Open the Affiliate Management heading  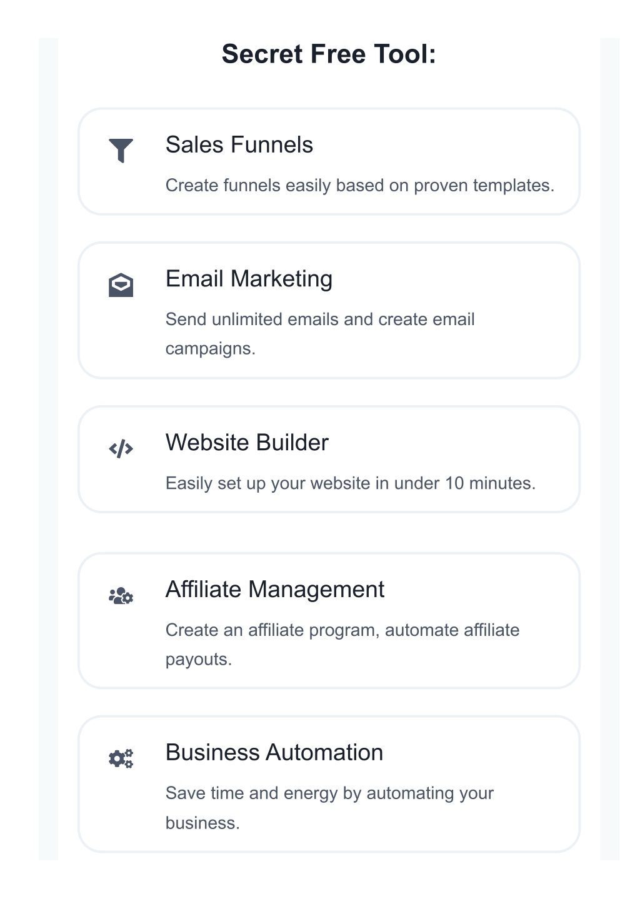coord(275,590)
